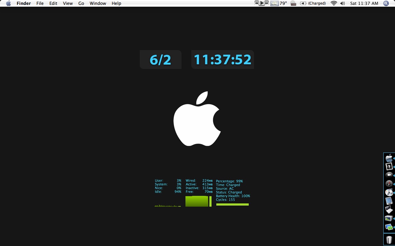Click the fast-forward control in the menu bar
The image size is (395, 246).
point(267,3)
